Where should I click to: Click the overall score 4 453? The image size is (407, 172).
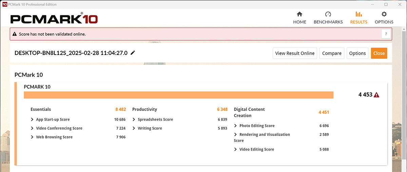(x=365, y=95)
